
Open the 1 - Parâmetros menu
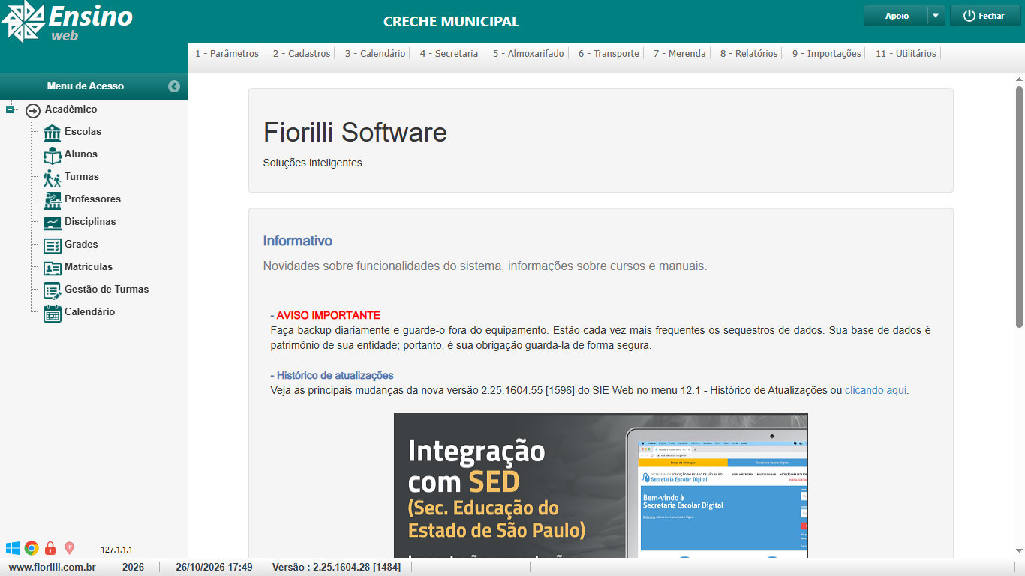(227, 54)
